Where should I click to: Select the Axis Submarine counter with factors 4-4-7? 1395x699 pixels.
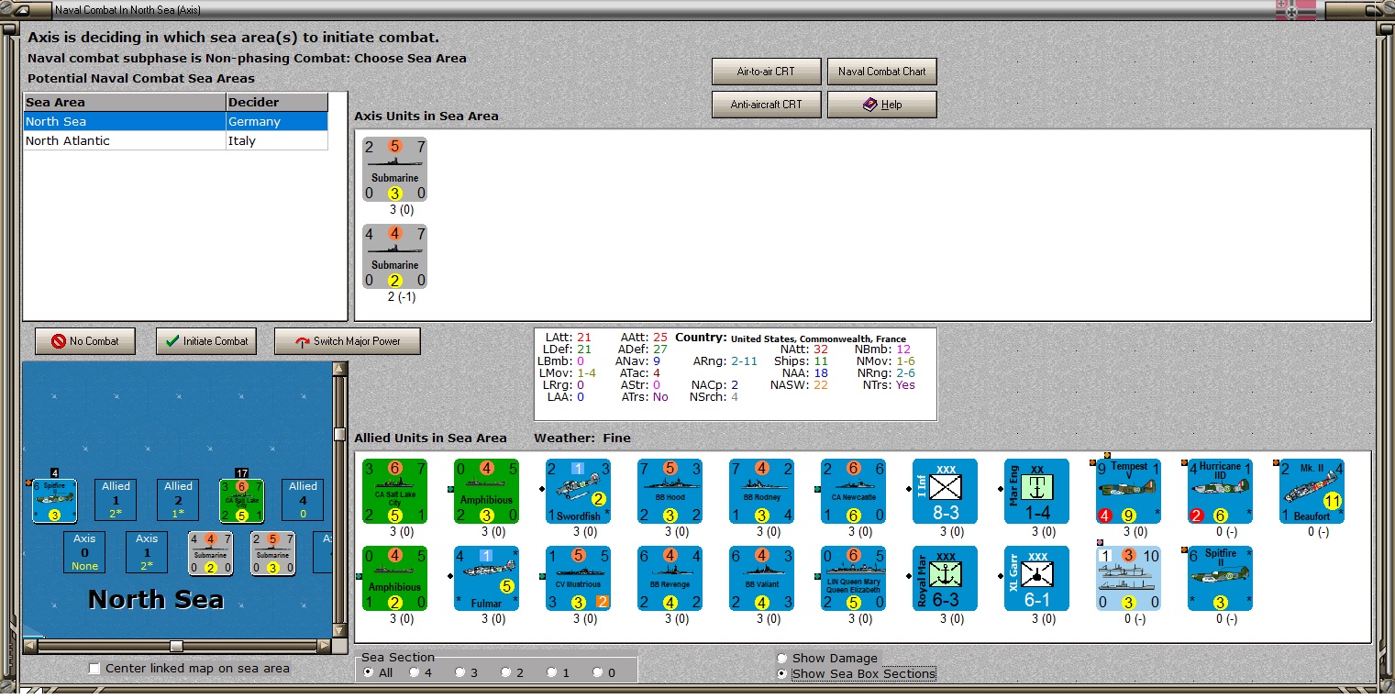point(394,256)
